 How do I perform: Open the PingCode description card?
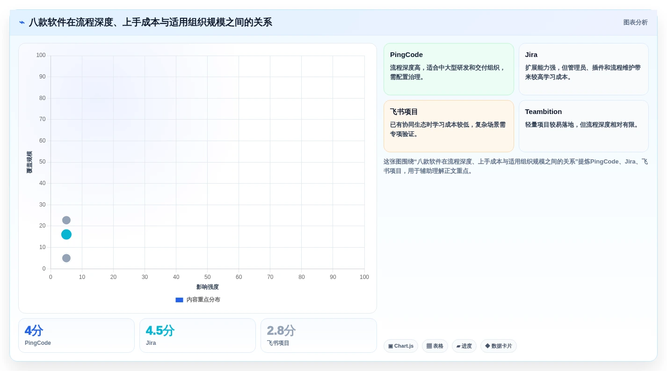pos(449,69)
